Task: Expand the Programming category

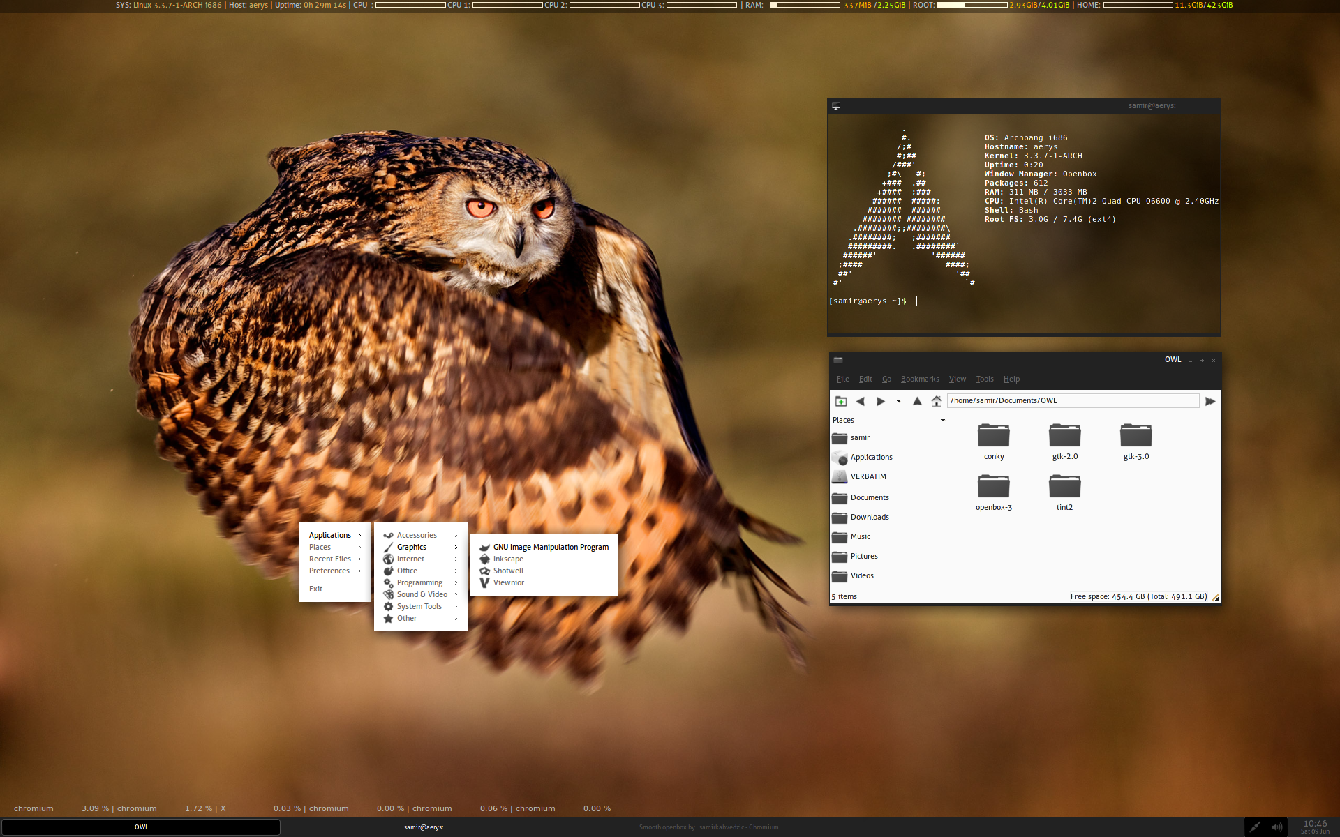Action: point(421,582)
